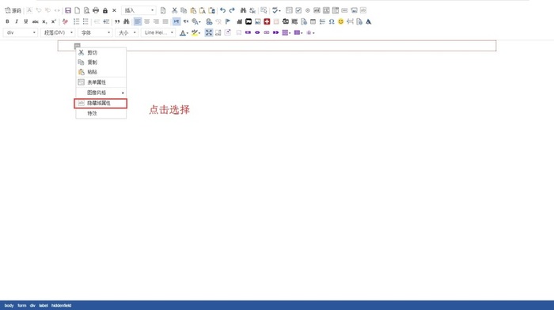
Task: Toggle Italic formatting
Action: [17, 21]
